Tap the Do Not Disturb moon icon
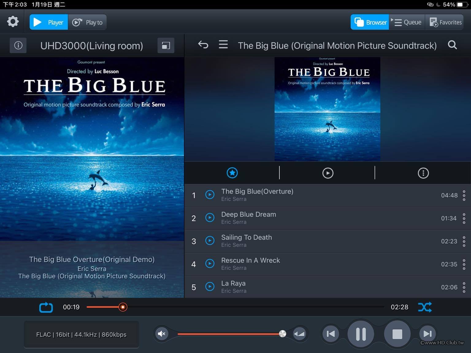Screen dimensions: 471x353 coord(438,5)
